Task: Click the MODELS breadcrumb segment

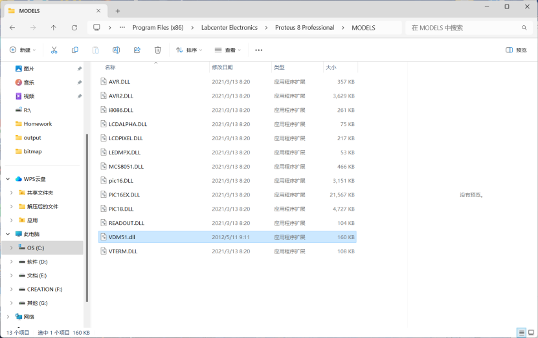Action: 363,28
